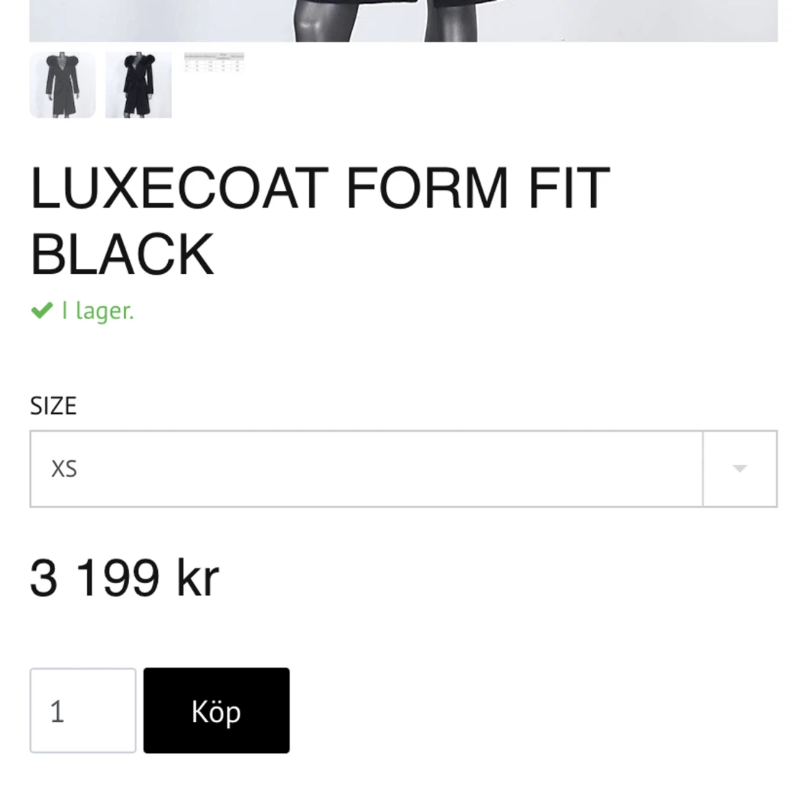
Task: Click the SIZE label above dropdown
Action: (x=53, y=406)
